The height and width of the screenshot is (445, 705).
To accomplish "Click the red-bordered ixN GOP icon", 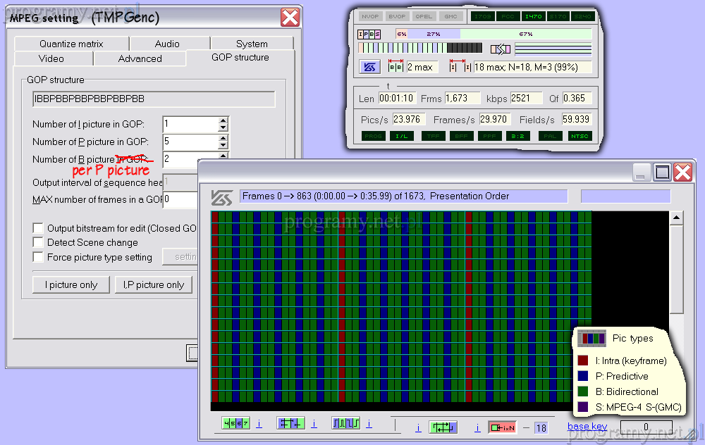I will pos(502,427).
